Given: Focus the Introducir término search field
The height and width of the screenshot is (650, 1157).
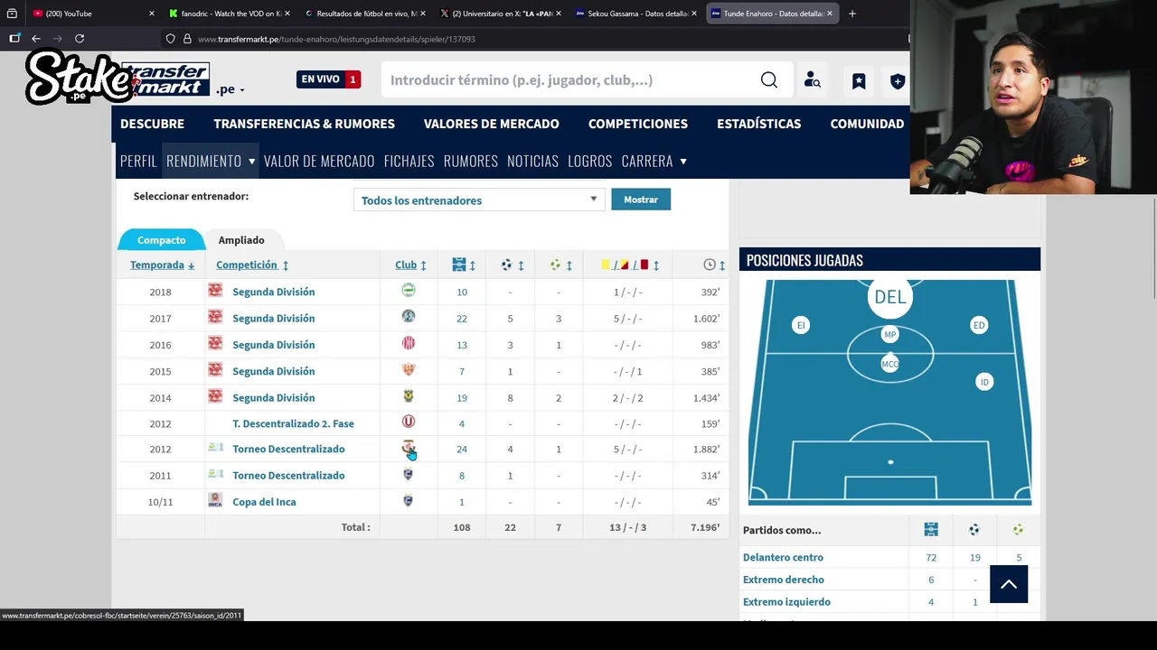Looking at the screenshot, I should (569, 80).
